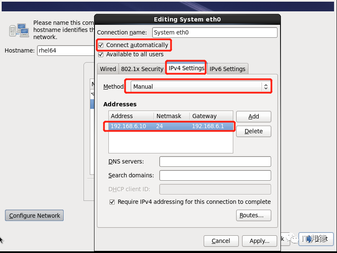Image resolution: width=337 pixels, height=253 pixels.
Task: Select the 192.168.6.10 address cell
Action: [x=128, y=126]
